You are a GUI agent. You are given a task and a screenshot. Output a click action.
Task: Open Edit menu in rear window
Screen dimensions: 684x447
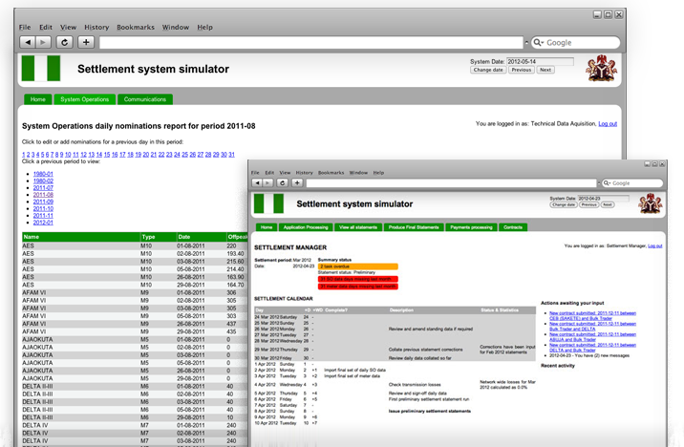point(45,27)
